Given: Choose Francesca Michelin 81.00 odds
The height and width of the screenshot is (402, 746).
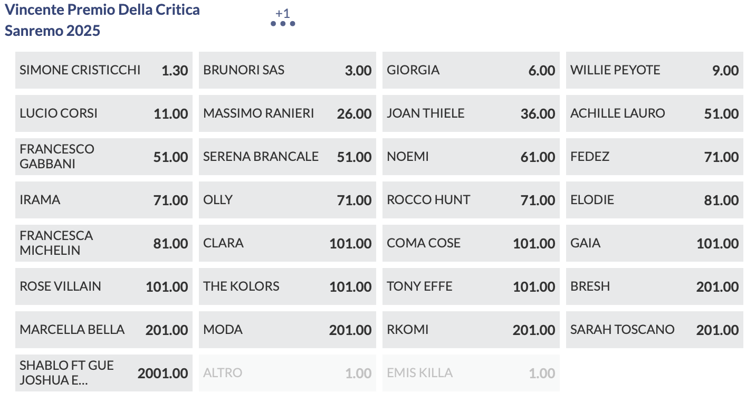Looking at the screenshot, I should pyautogui.click(x=104, y=243).
